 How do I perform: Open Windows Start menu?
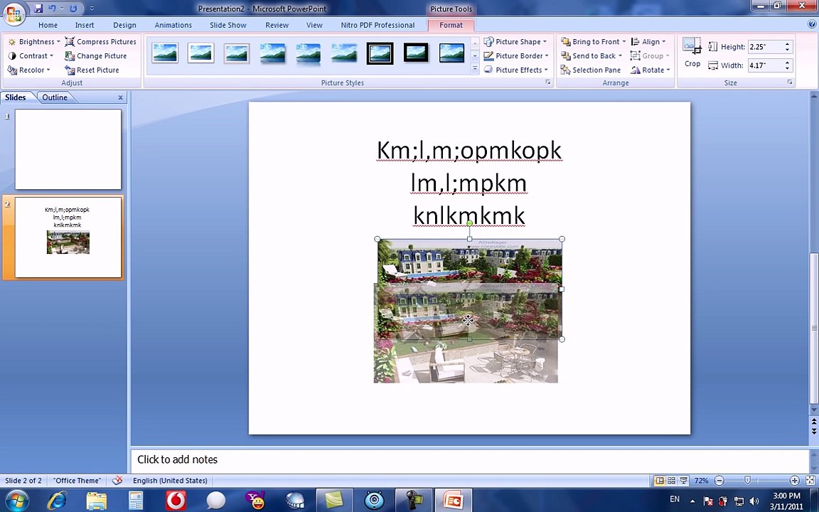[17, 501]
